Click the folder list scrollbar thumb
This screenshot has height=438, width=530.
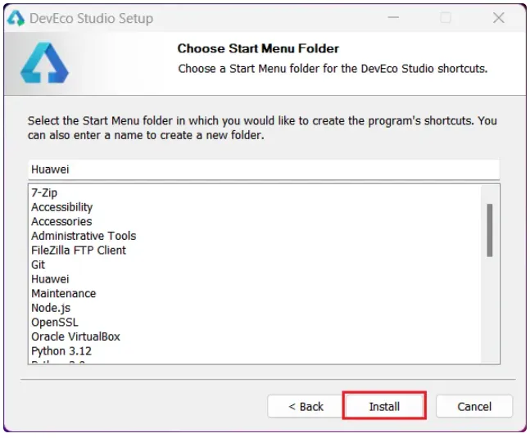tap(489, 229)
